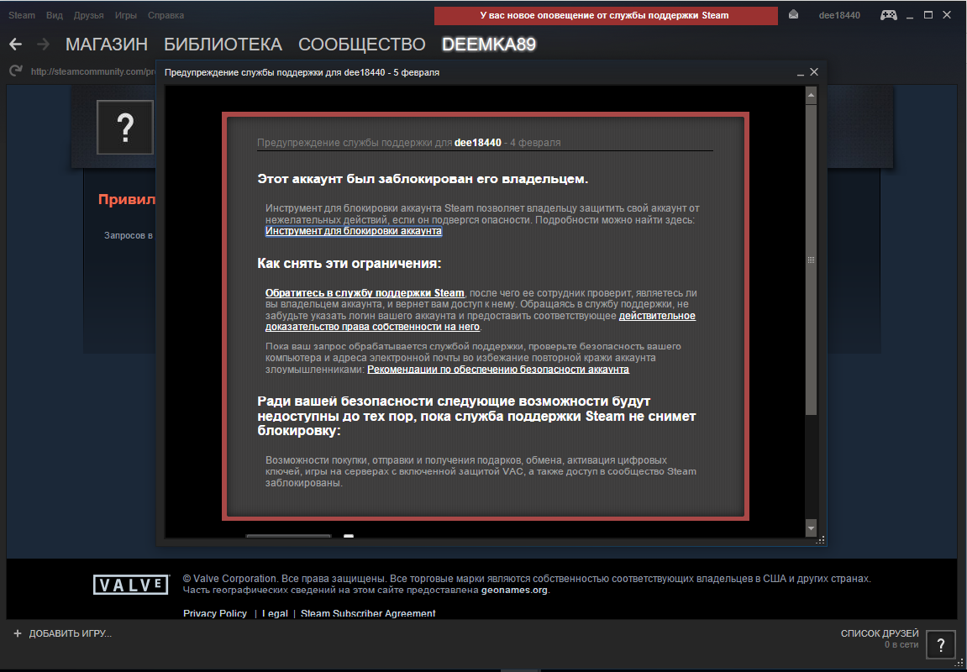Click the geonames.org link in footer
This screenshot has height=672, width=967.
pos(514,590)
